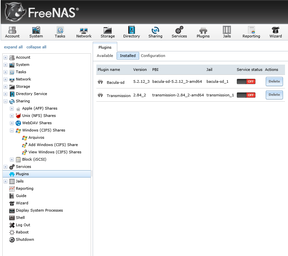Open the Configuration tab
This screenshot has height=256, width=288.
[x=153, y=56]
